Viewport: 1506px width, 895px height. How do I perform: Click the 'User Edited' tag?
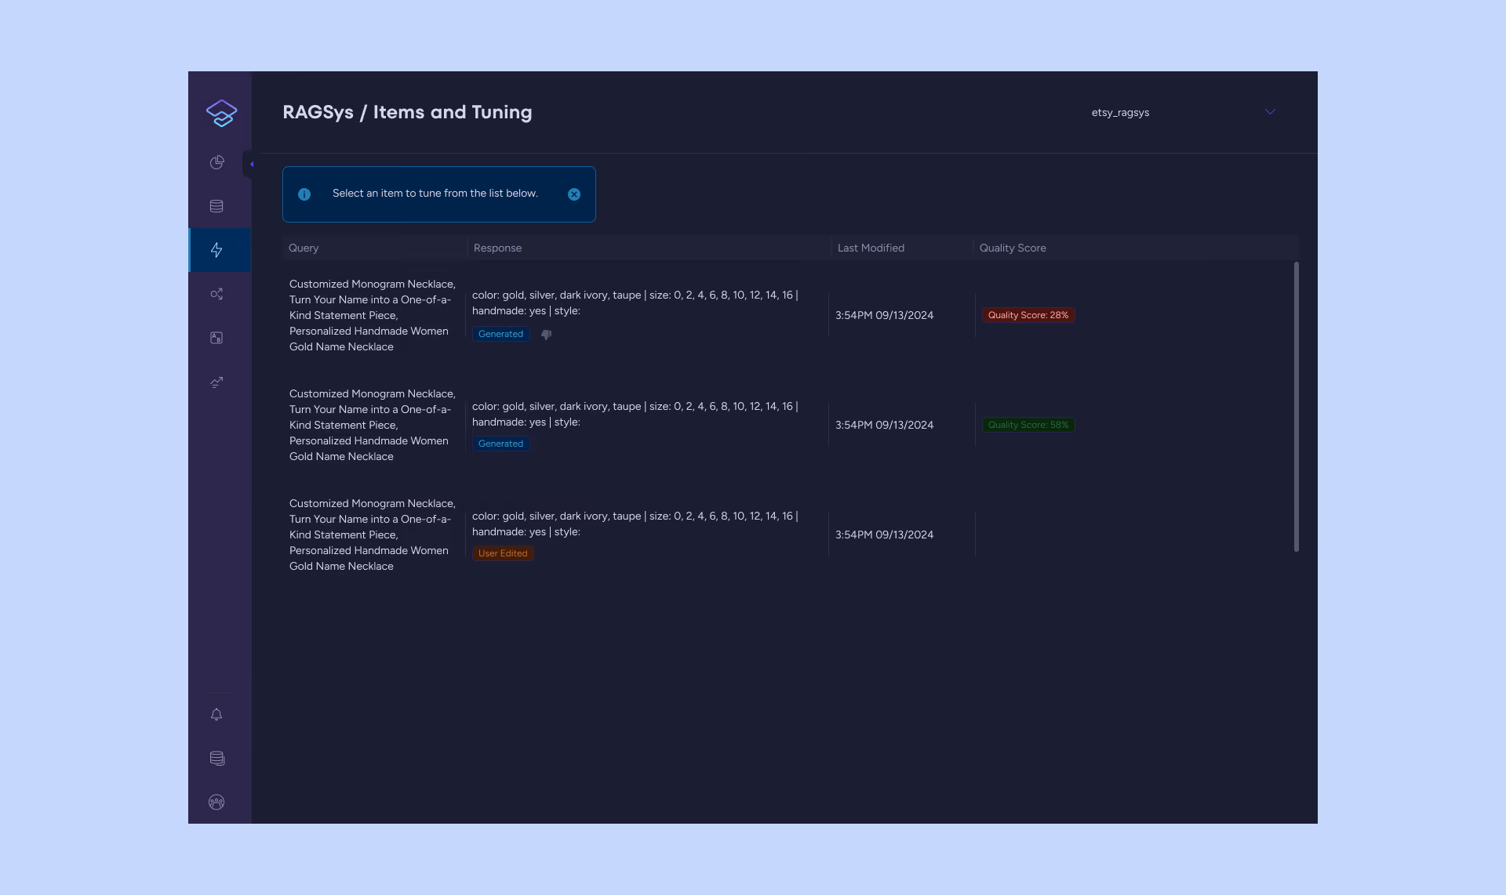503,553
